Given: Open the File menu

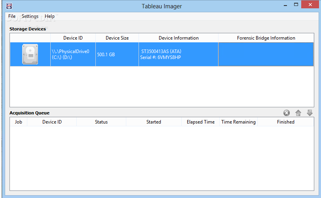Looking at the screenshot, I should pyautogui.click(x=12, y=16).
